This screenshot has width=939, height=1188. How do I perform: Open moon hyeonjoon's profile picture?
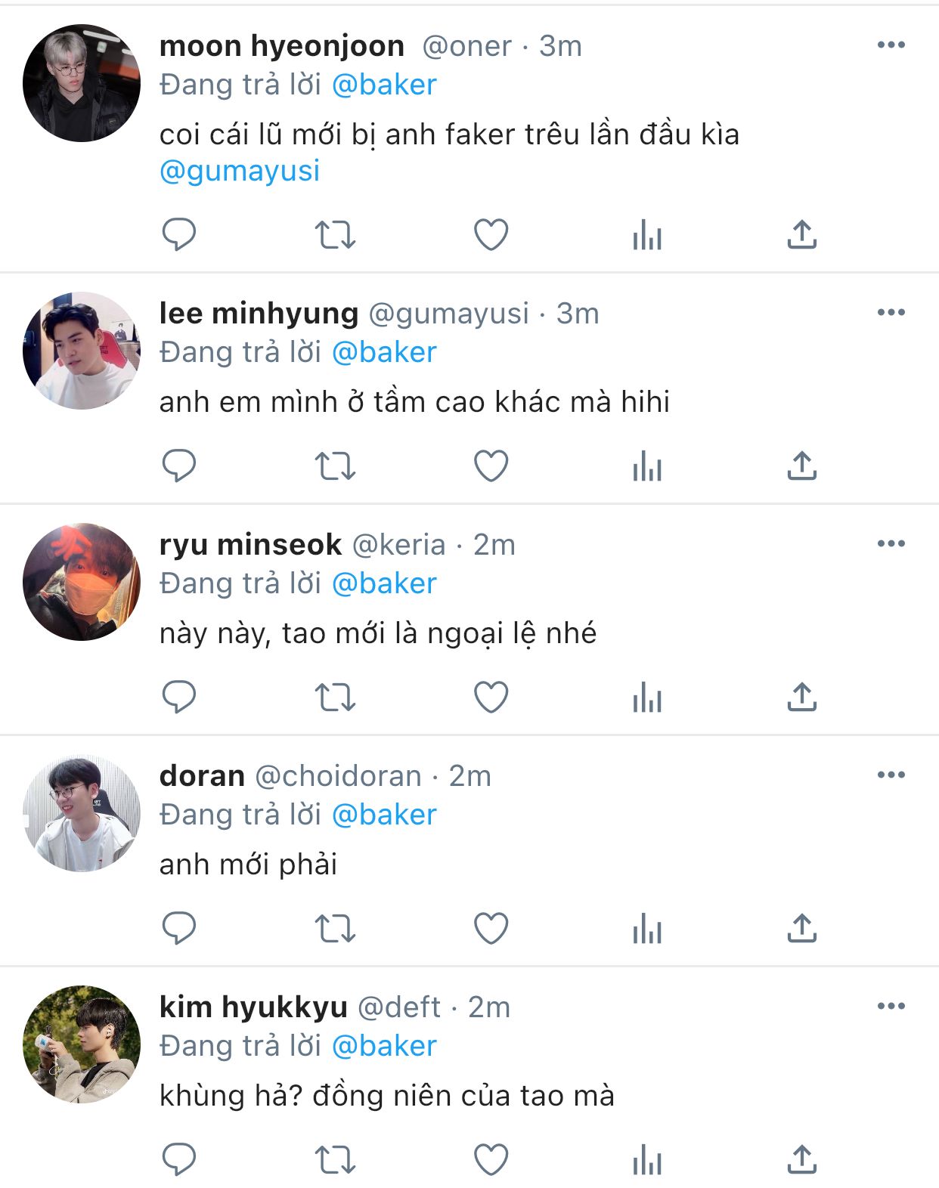[x=82, y=83]
